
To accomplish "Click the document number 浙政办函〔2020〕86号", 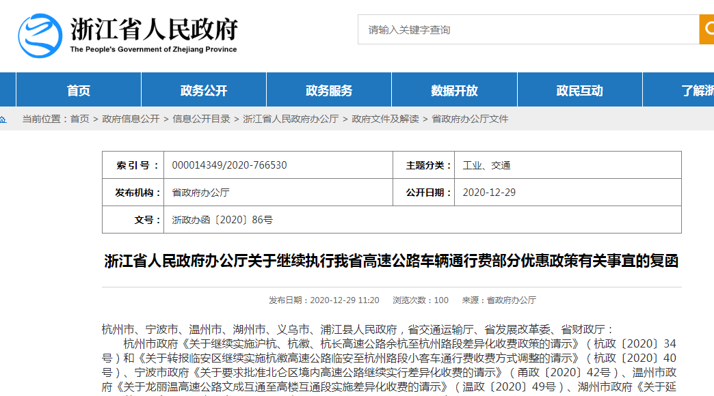I will click(222, 220).
